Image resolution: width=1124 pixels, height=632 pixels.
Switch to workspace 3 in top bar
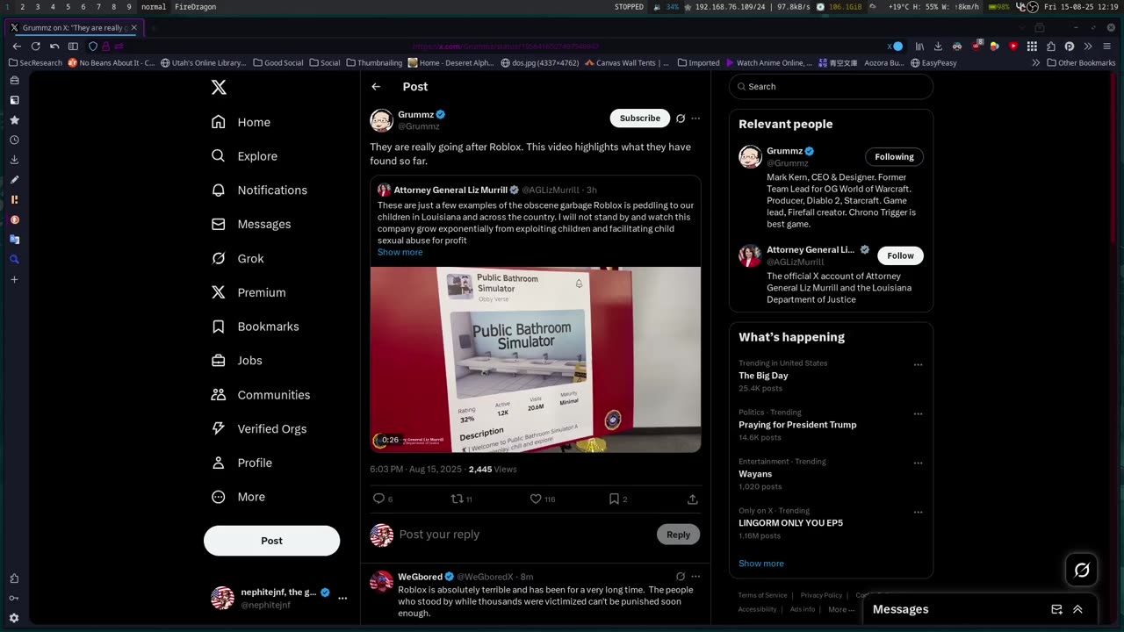pyautogui.click(x=37, y=7)
